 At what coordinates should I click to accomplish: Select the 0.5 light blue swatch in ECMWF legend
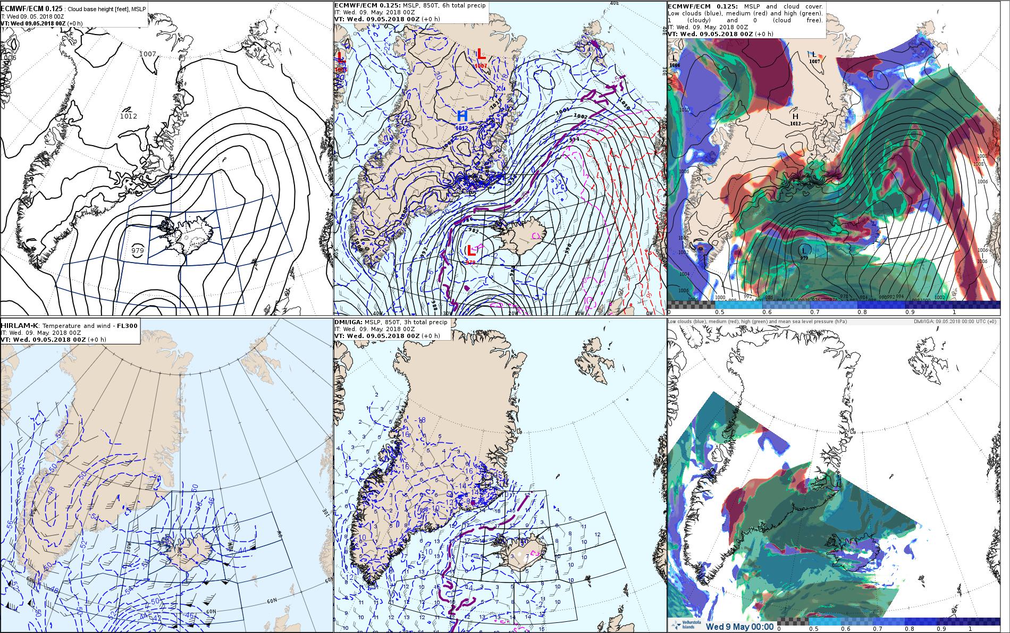point(739,305)
